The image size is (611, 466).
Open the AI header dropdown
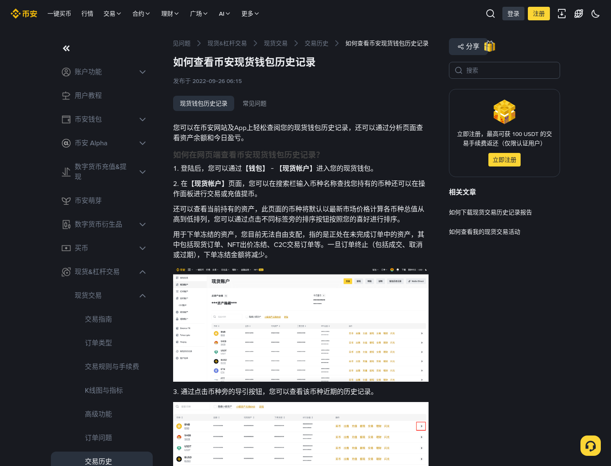(224, 14)
